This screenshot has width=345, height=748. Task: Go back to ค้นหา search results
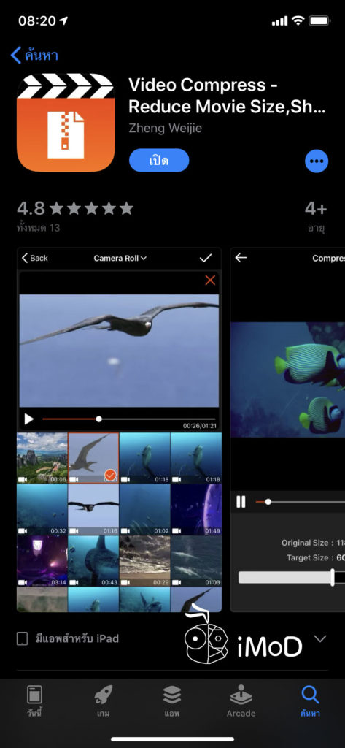click(x=34, y=56)
